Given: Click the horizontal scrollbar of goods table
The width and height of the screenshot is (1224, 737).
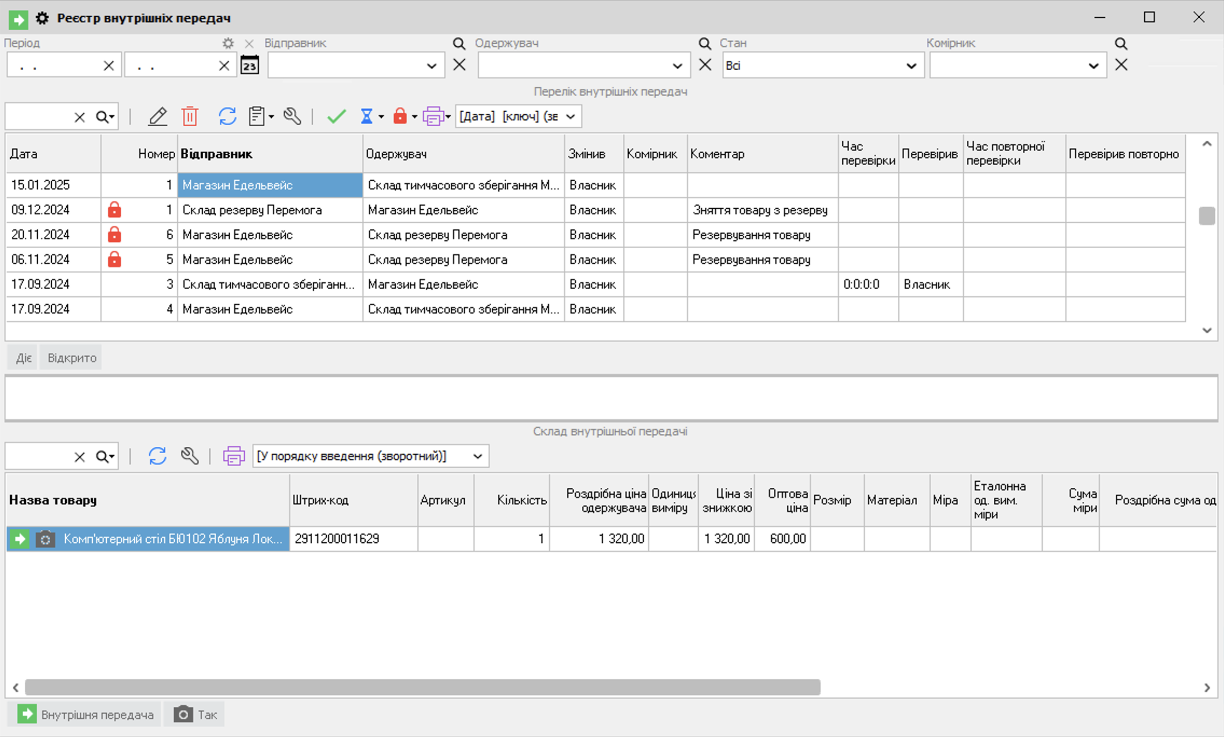Looking at the screenshot, I should click(422, 687).
